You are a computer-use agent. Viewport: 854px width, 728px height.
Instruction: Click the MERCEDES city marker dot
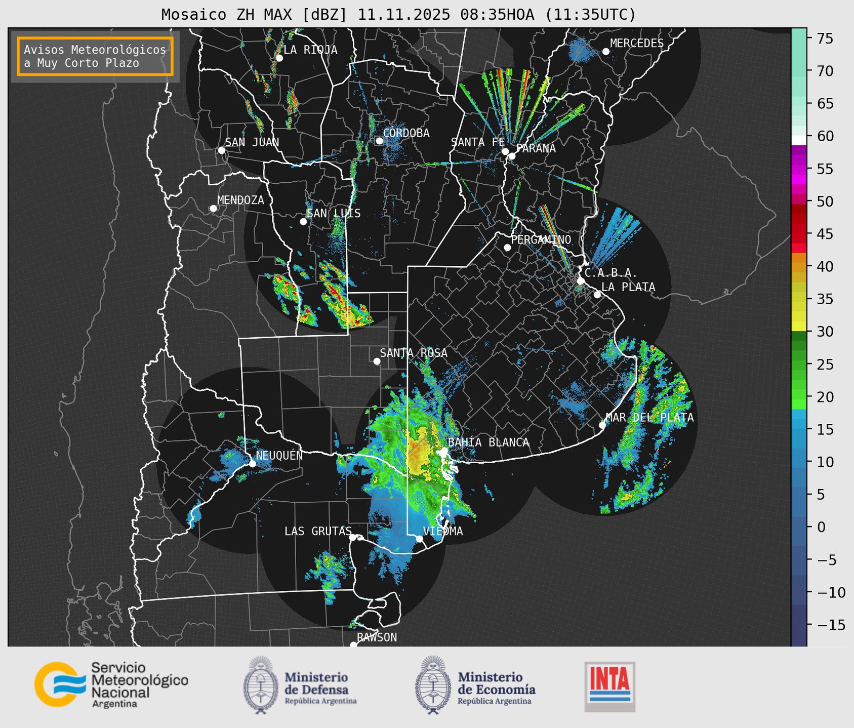[605, 52]
